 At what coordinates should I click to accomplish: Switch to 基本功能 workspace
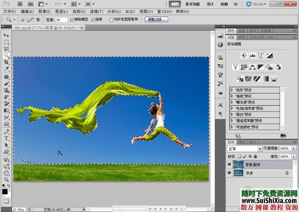pyautogui.click(x=193, y=4)
